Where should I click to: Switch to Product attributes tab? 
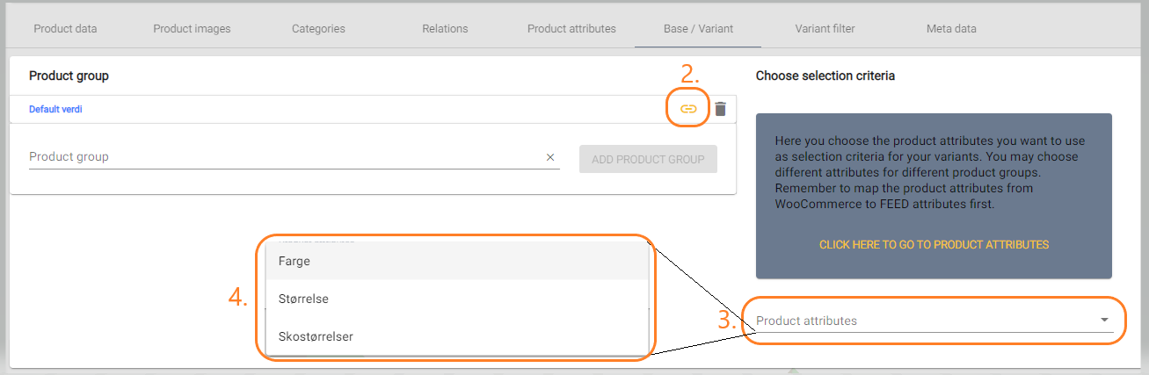point(571,29)
